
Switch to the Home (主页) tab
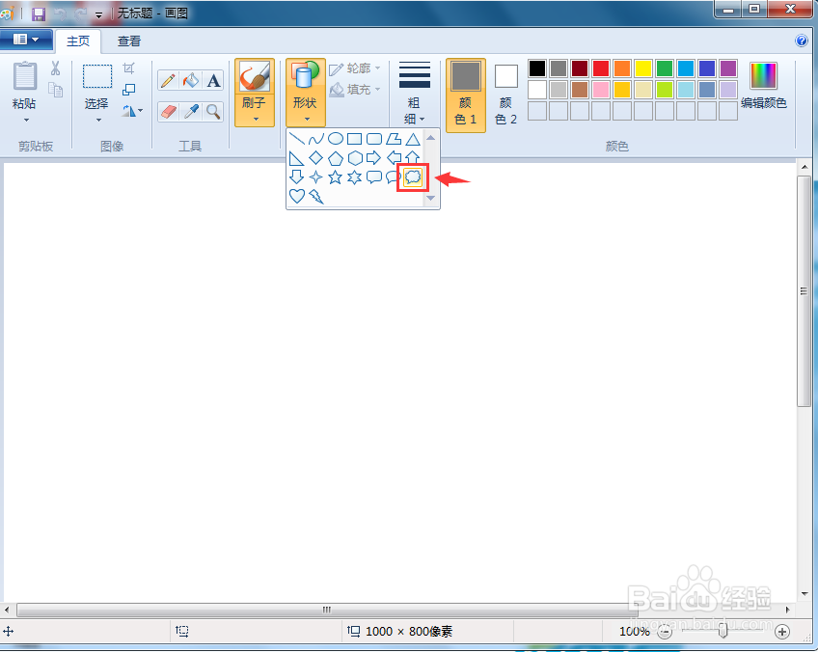pyautogui.click(x=78, y=41)
